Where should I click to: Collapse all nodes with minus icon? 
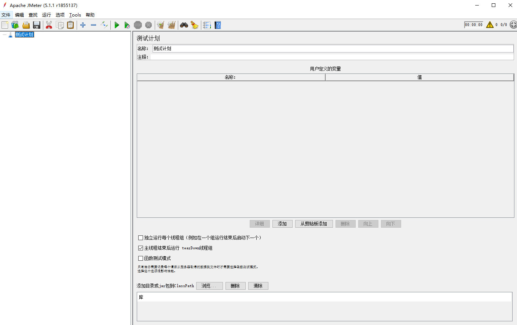click(x=93, y=25)
